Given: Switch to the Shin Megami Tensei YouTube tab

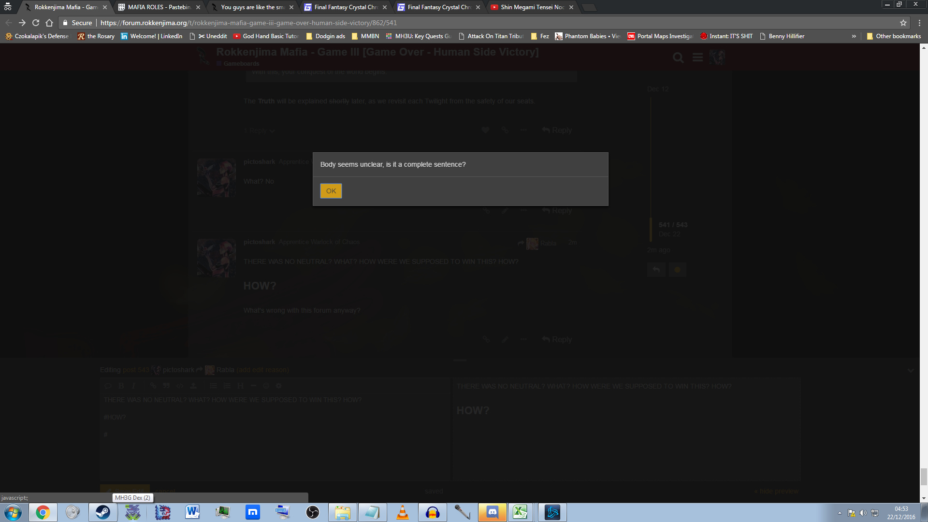Looking at the screenshot, I should (x=532, y=7).
